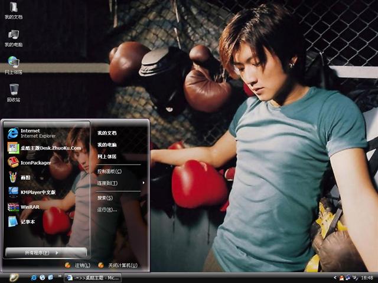The image size is (378, 283).
Task: Select the 回收站 recycle bin icon
Action: coord(14,93)
